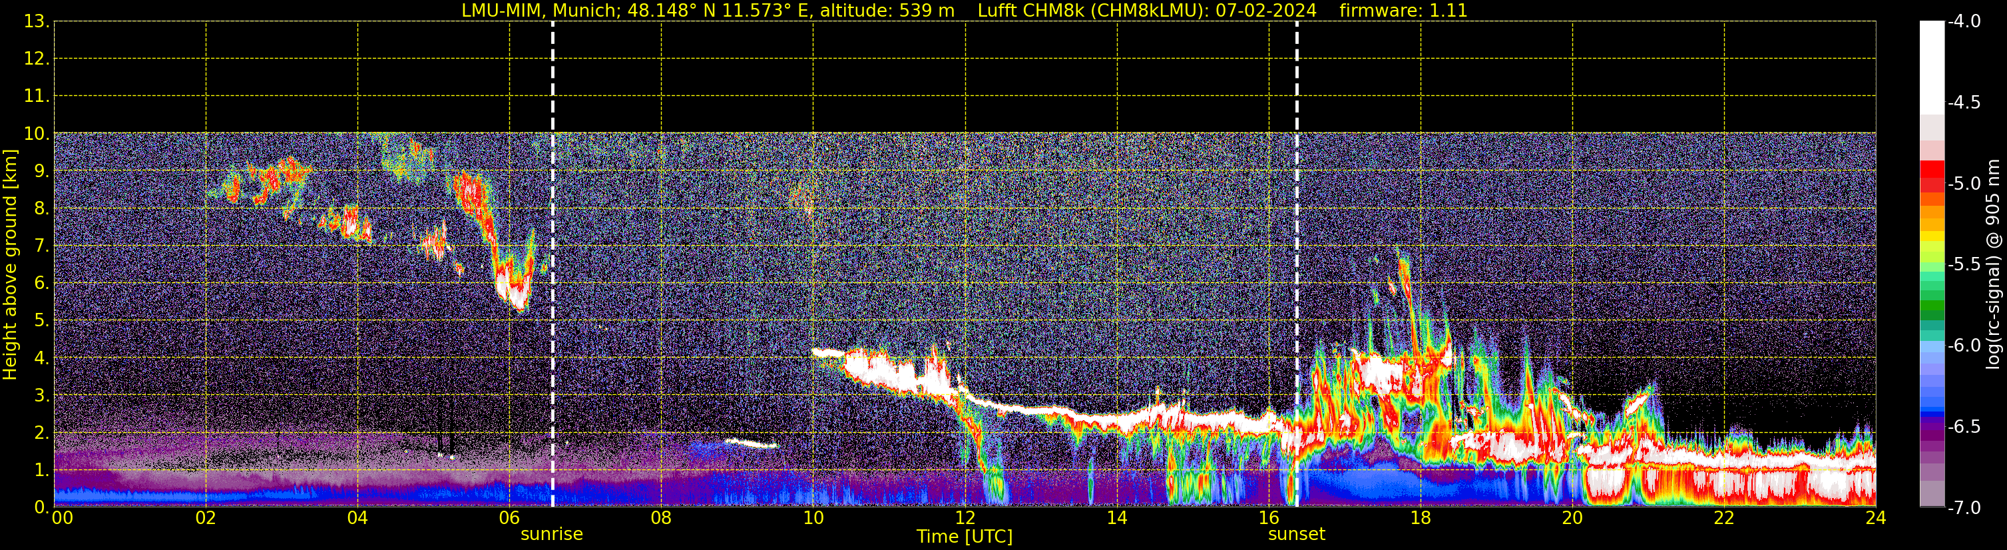Image resolution: width=2007 pixels, height=550 pixels.
Task: Click the '-5.0' colorbar tick label
Action: (1964, 184)
